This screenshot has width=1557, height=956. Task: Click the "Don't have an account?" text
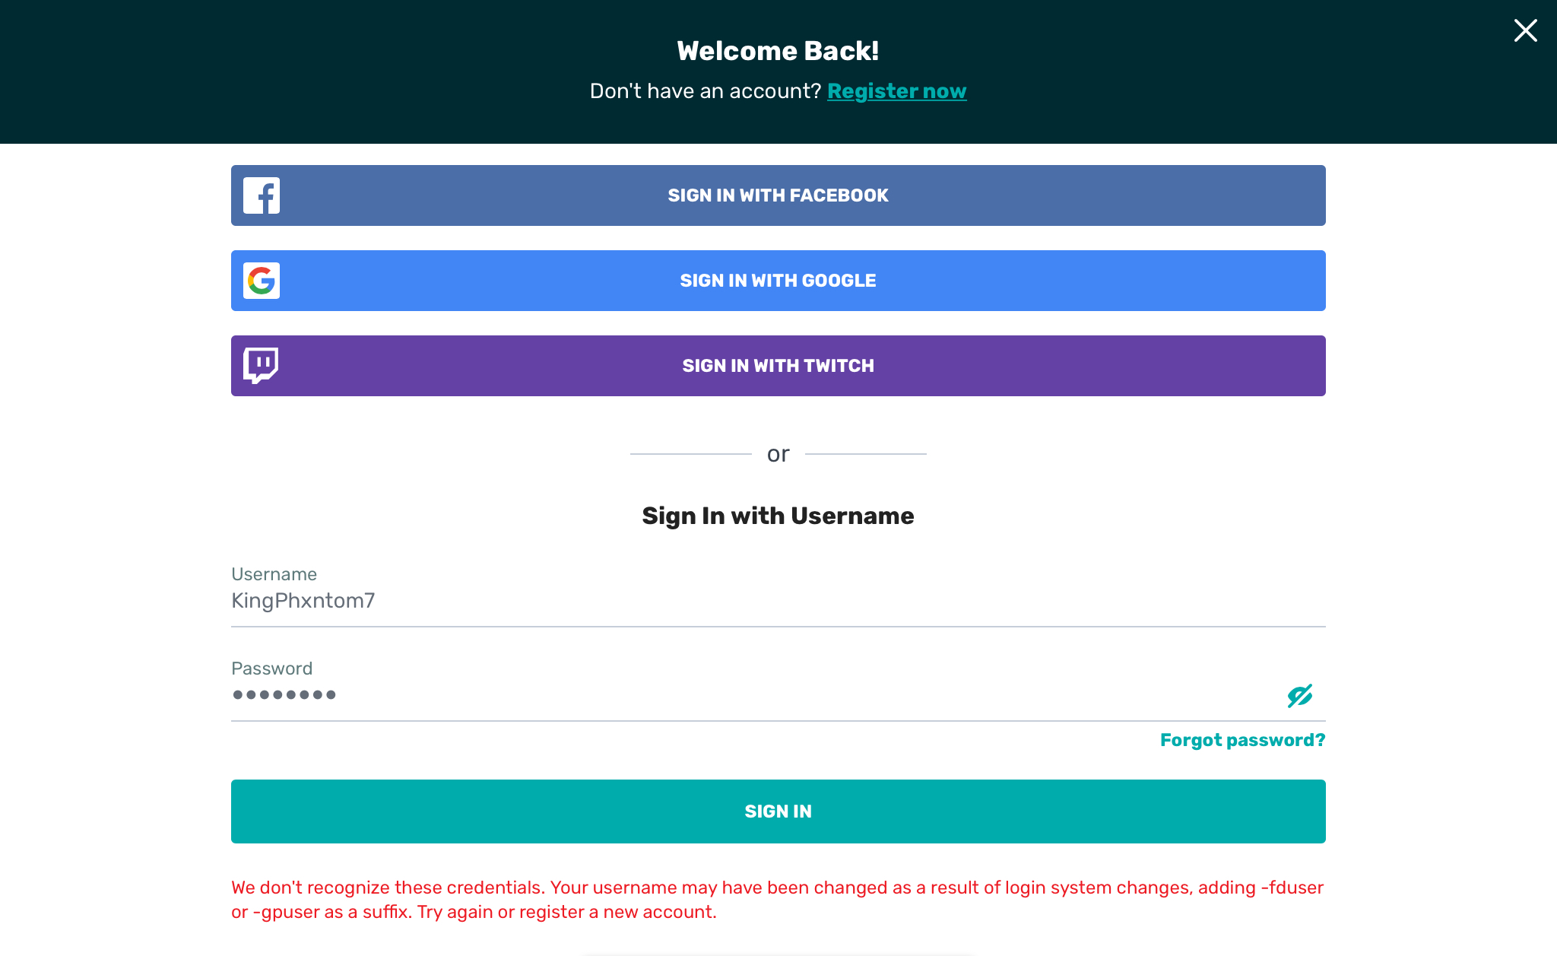705,91
